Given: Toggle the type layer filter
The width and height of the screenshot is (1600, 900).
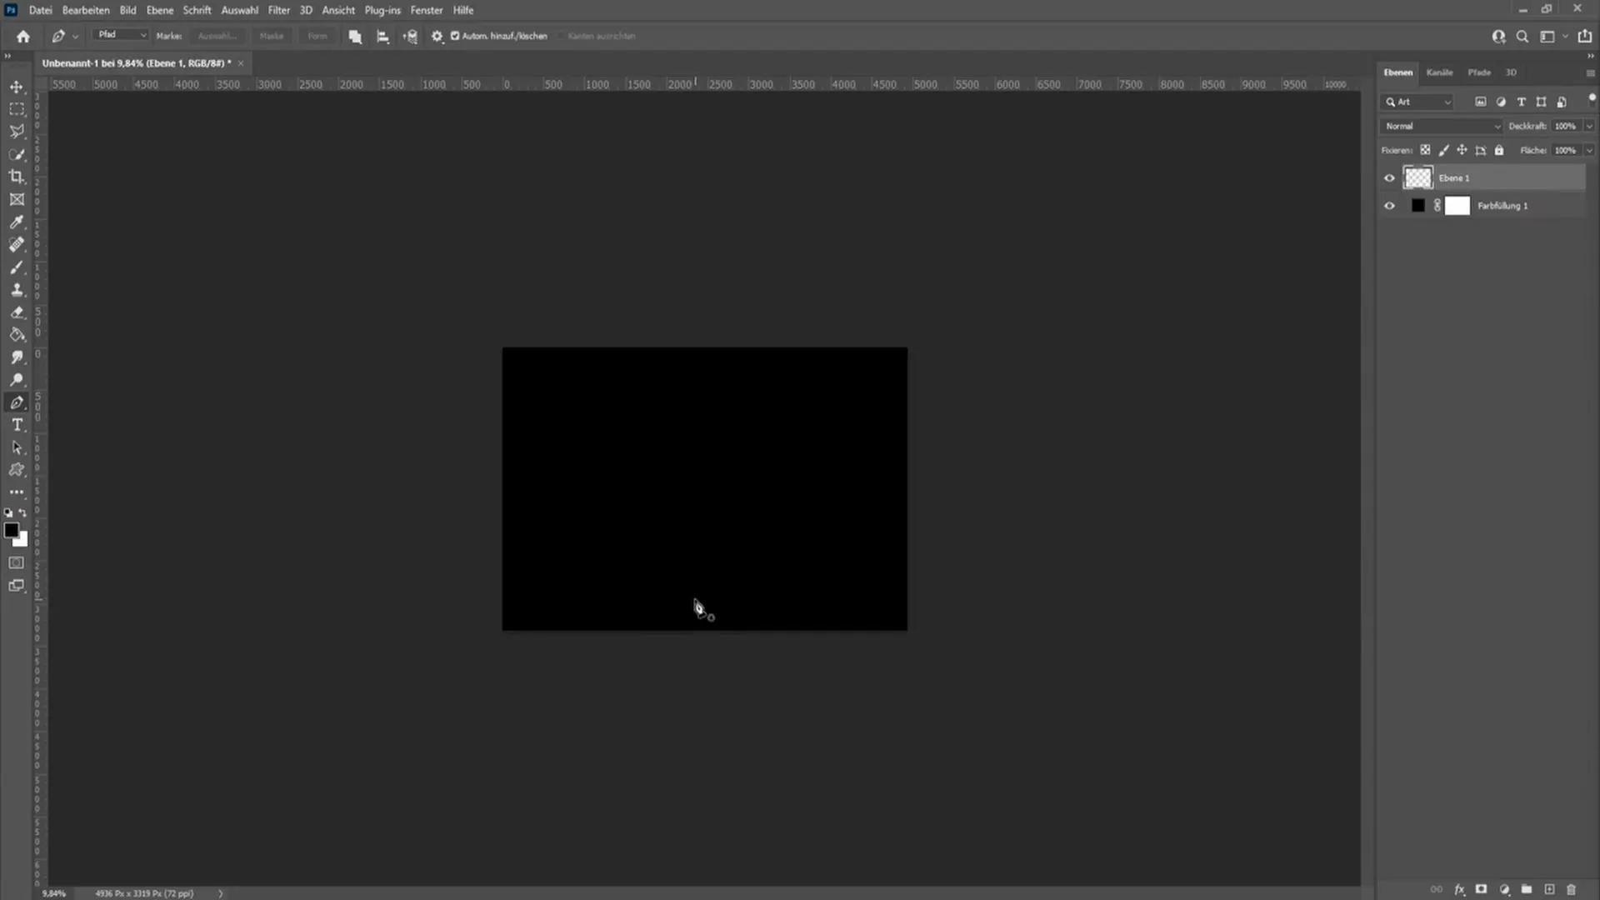Looking at the screenshot, I should pos(1521,102).
